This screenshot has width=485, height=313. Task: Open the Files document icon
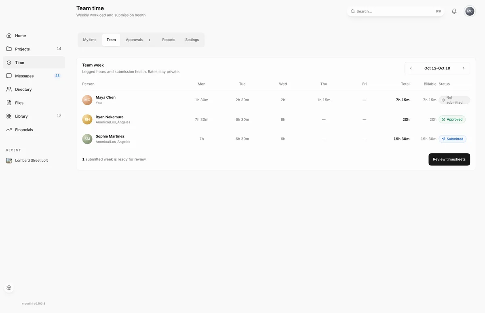(9, 103)
